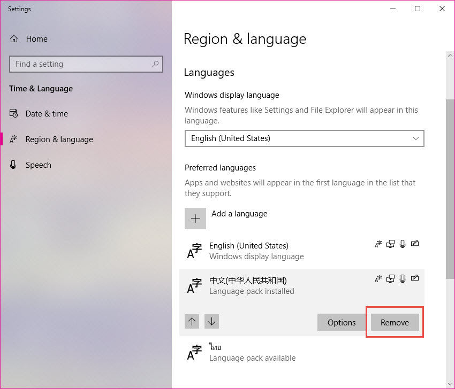Click Language pack available status text
Viewport: 455px width, 389px height.
click(x=253, y=359)
